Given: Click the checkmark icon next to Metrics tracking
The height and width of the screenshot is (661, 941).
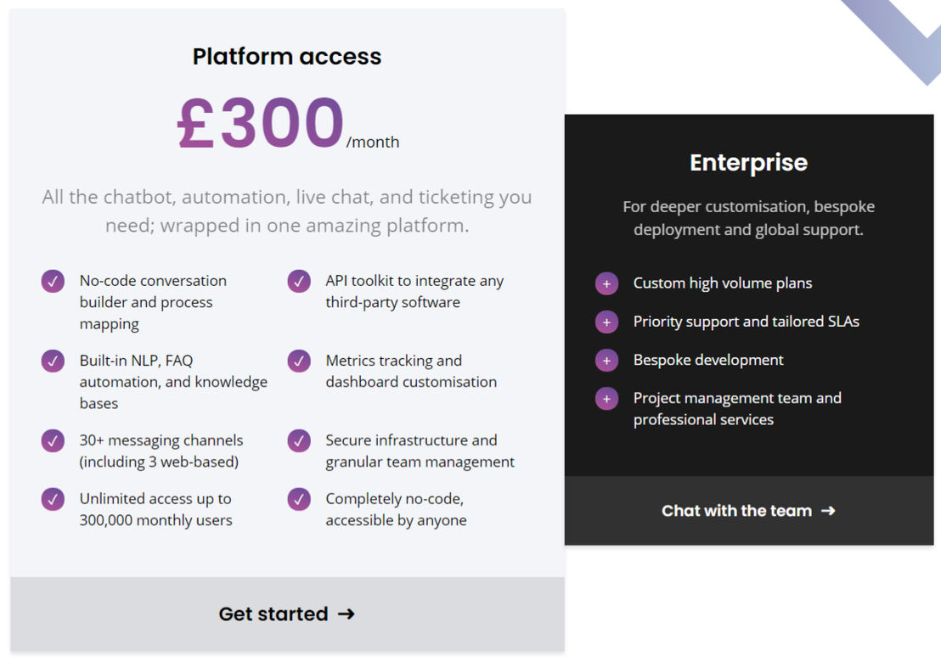Looking at the screenshot, I should 299,361.
